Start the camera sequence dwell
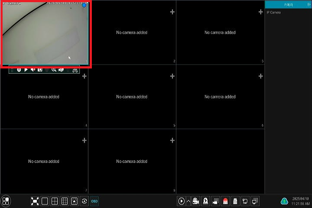This screenshot has width=312, height=208. coord(84,201)
